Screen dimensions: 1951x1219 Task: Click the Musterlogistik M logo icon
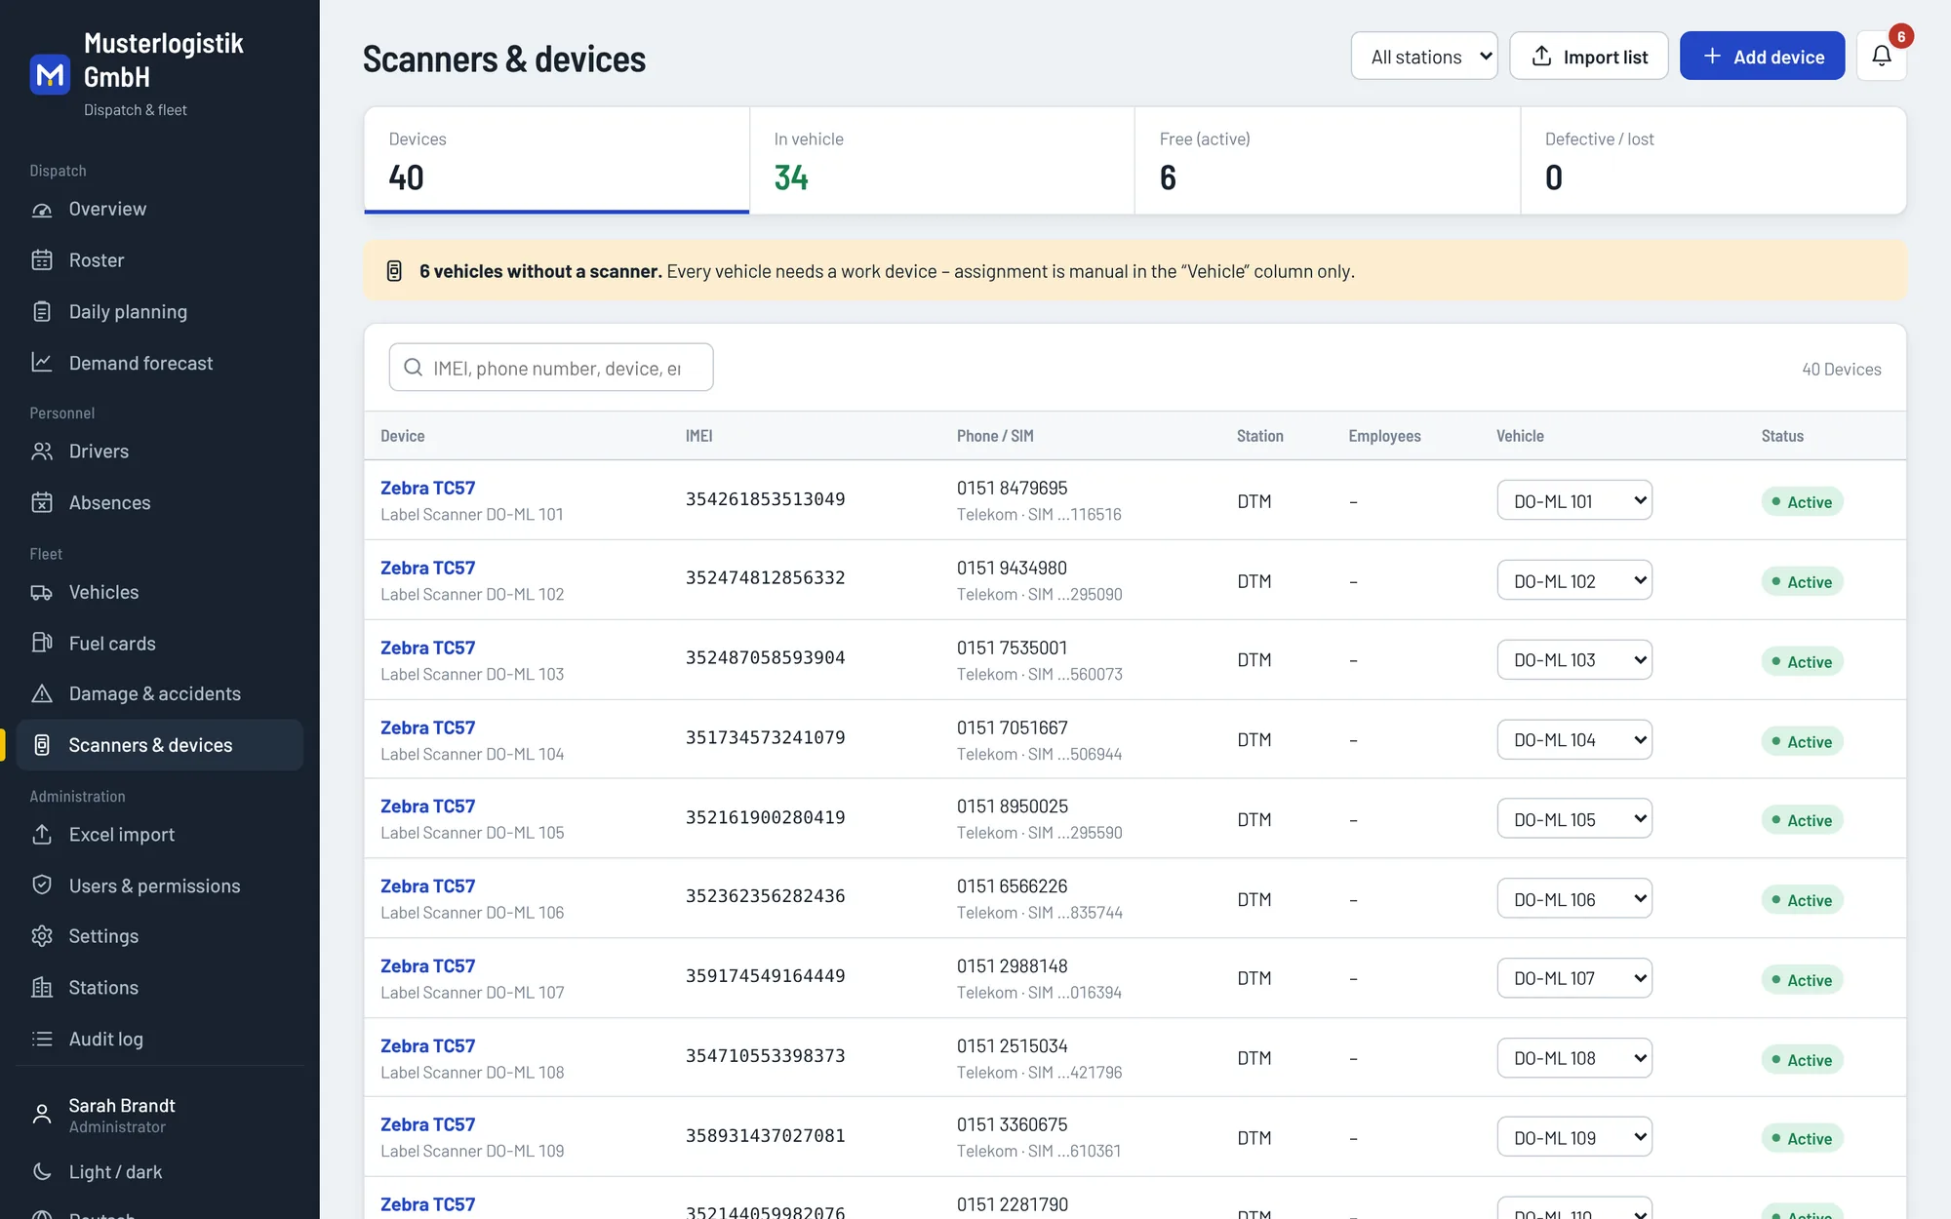pos(50,75)
